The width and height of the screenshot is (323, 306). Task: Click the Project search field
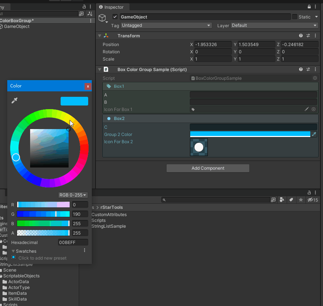pyautogui.click(x=216, y=200)
